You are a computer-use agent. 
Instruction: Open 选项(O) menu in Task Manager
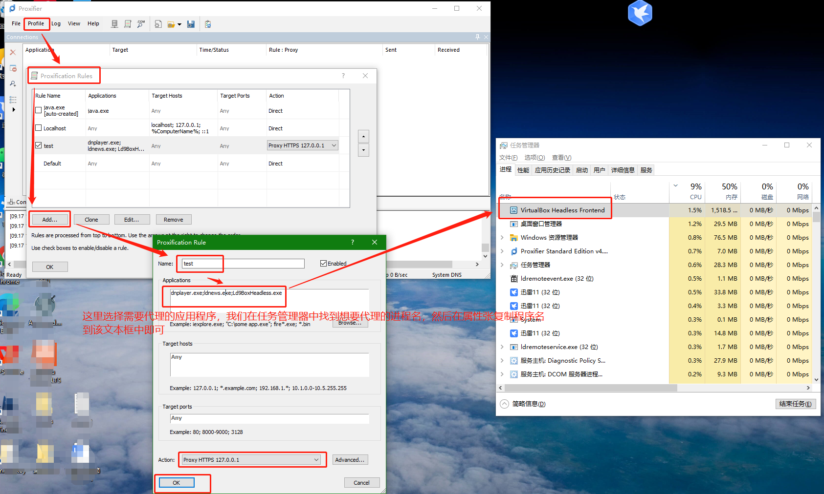(534, 158)
